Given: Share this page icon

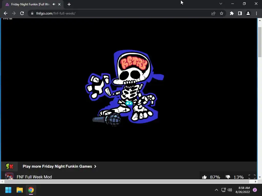Looking at the screenshot, I should pyautogui.click(x=213, y=13).
